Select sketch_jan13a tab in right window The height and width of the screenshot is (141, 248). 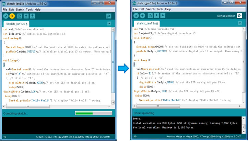[147, 23]
